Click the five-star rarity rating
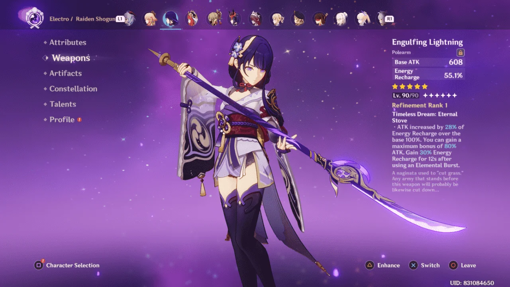This screenshot has width=510, height=287. tap(410, 86)
